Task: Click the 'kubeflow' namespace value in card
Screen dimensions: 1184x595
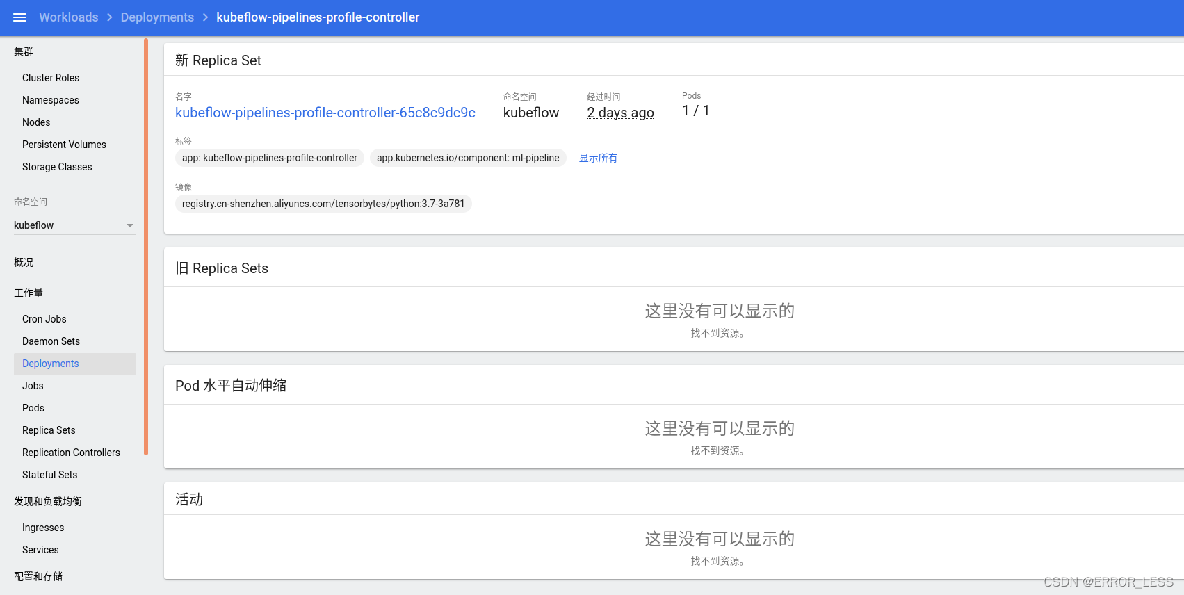Action: 531,113
